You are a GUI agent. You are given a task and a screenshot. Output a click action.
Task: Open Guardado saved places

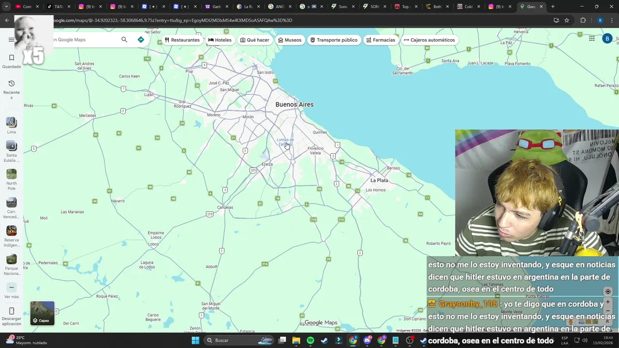[x=12, y=61]
